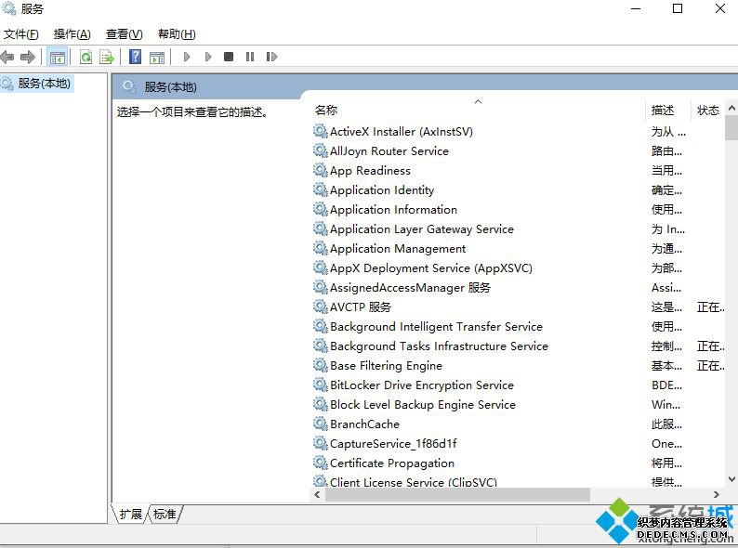
Task: Click gear icon of AllJoyn Router Service
Action: click(320, 150)
